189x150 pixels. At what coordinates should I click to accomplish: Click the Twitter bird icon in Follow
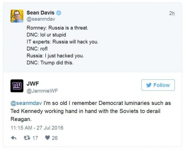click(x=149, y=85)
